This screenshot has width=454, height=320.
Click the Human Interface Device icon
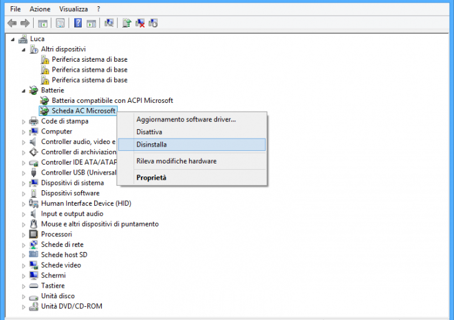pyautogui.click(x=34, y=203)
